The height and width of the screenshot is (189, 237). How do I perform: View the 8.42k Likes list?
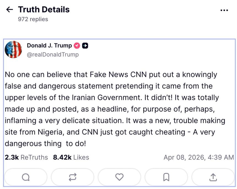(x=71, y=157)
